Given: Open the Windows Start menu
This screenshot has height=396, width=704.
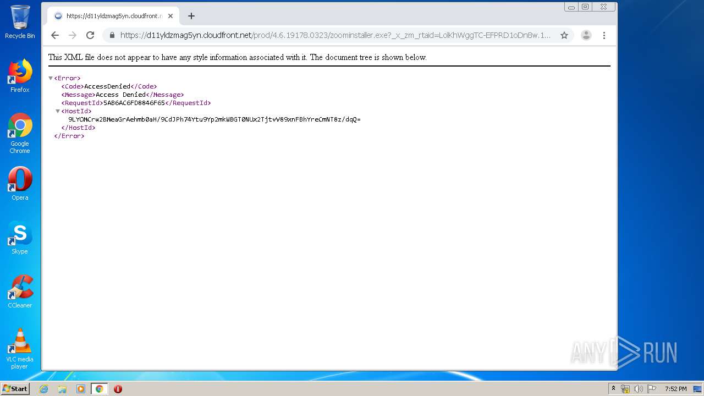Looking at the screenshot, I should pyautogui.click(x=15, y=389).
